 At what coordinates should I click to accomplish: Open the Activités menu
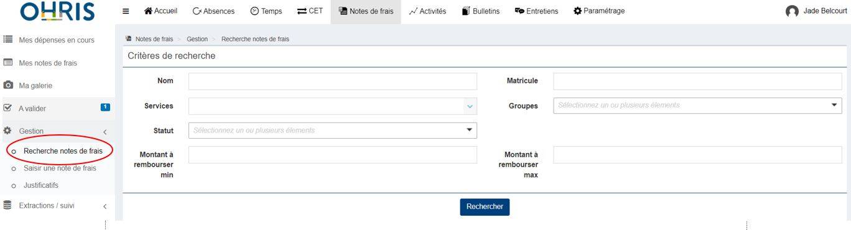click(427, 11)
